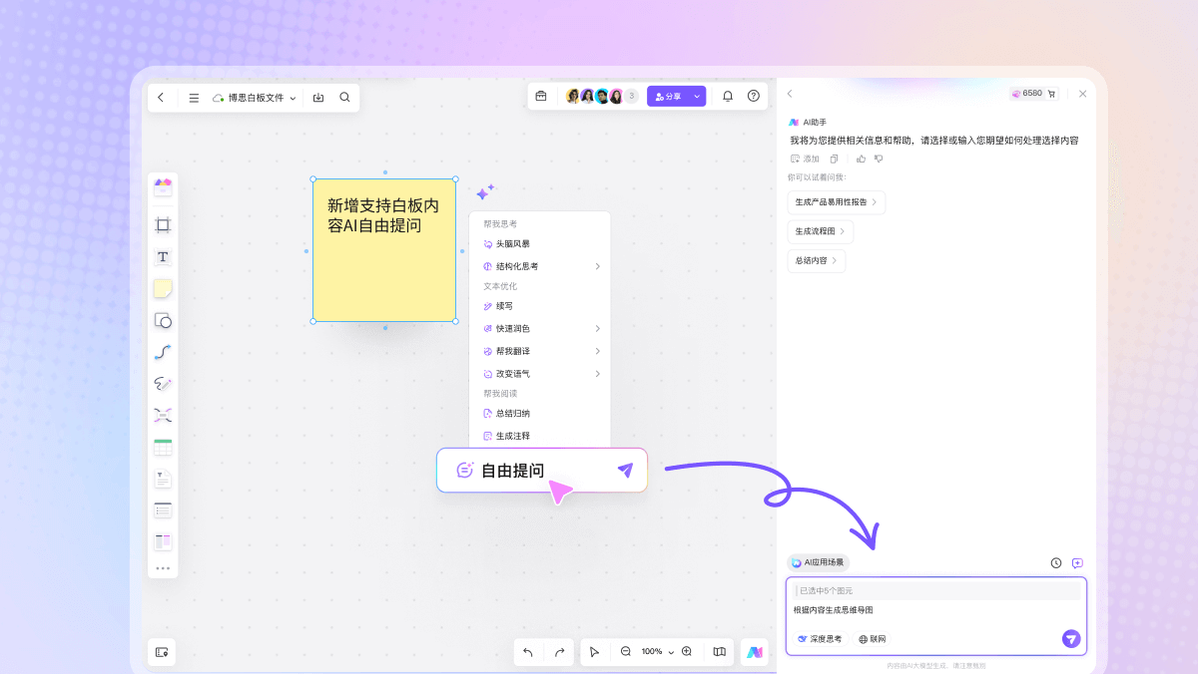Click the yellow sticky note on canvas
The width and height of the screenshot is (1198, 674).
click(x=384, y=269)
